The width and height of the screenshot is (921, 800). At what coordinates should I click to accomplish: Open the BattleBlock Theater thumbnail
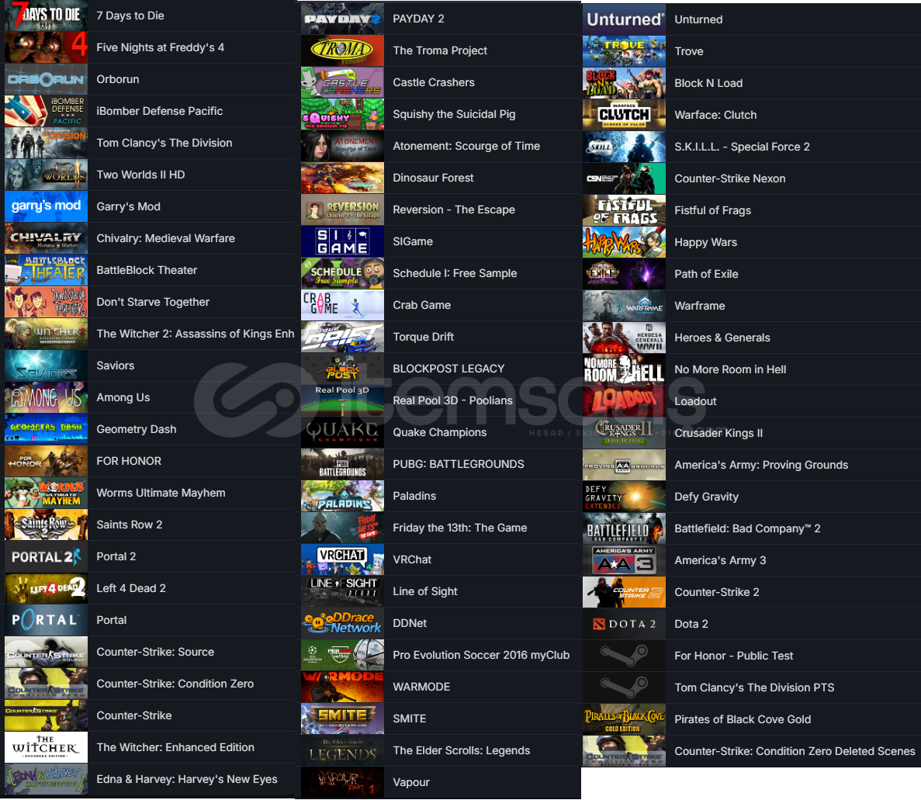coord(47,270)
